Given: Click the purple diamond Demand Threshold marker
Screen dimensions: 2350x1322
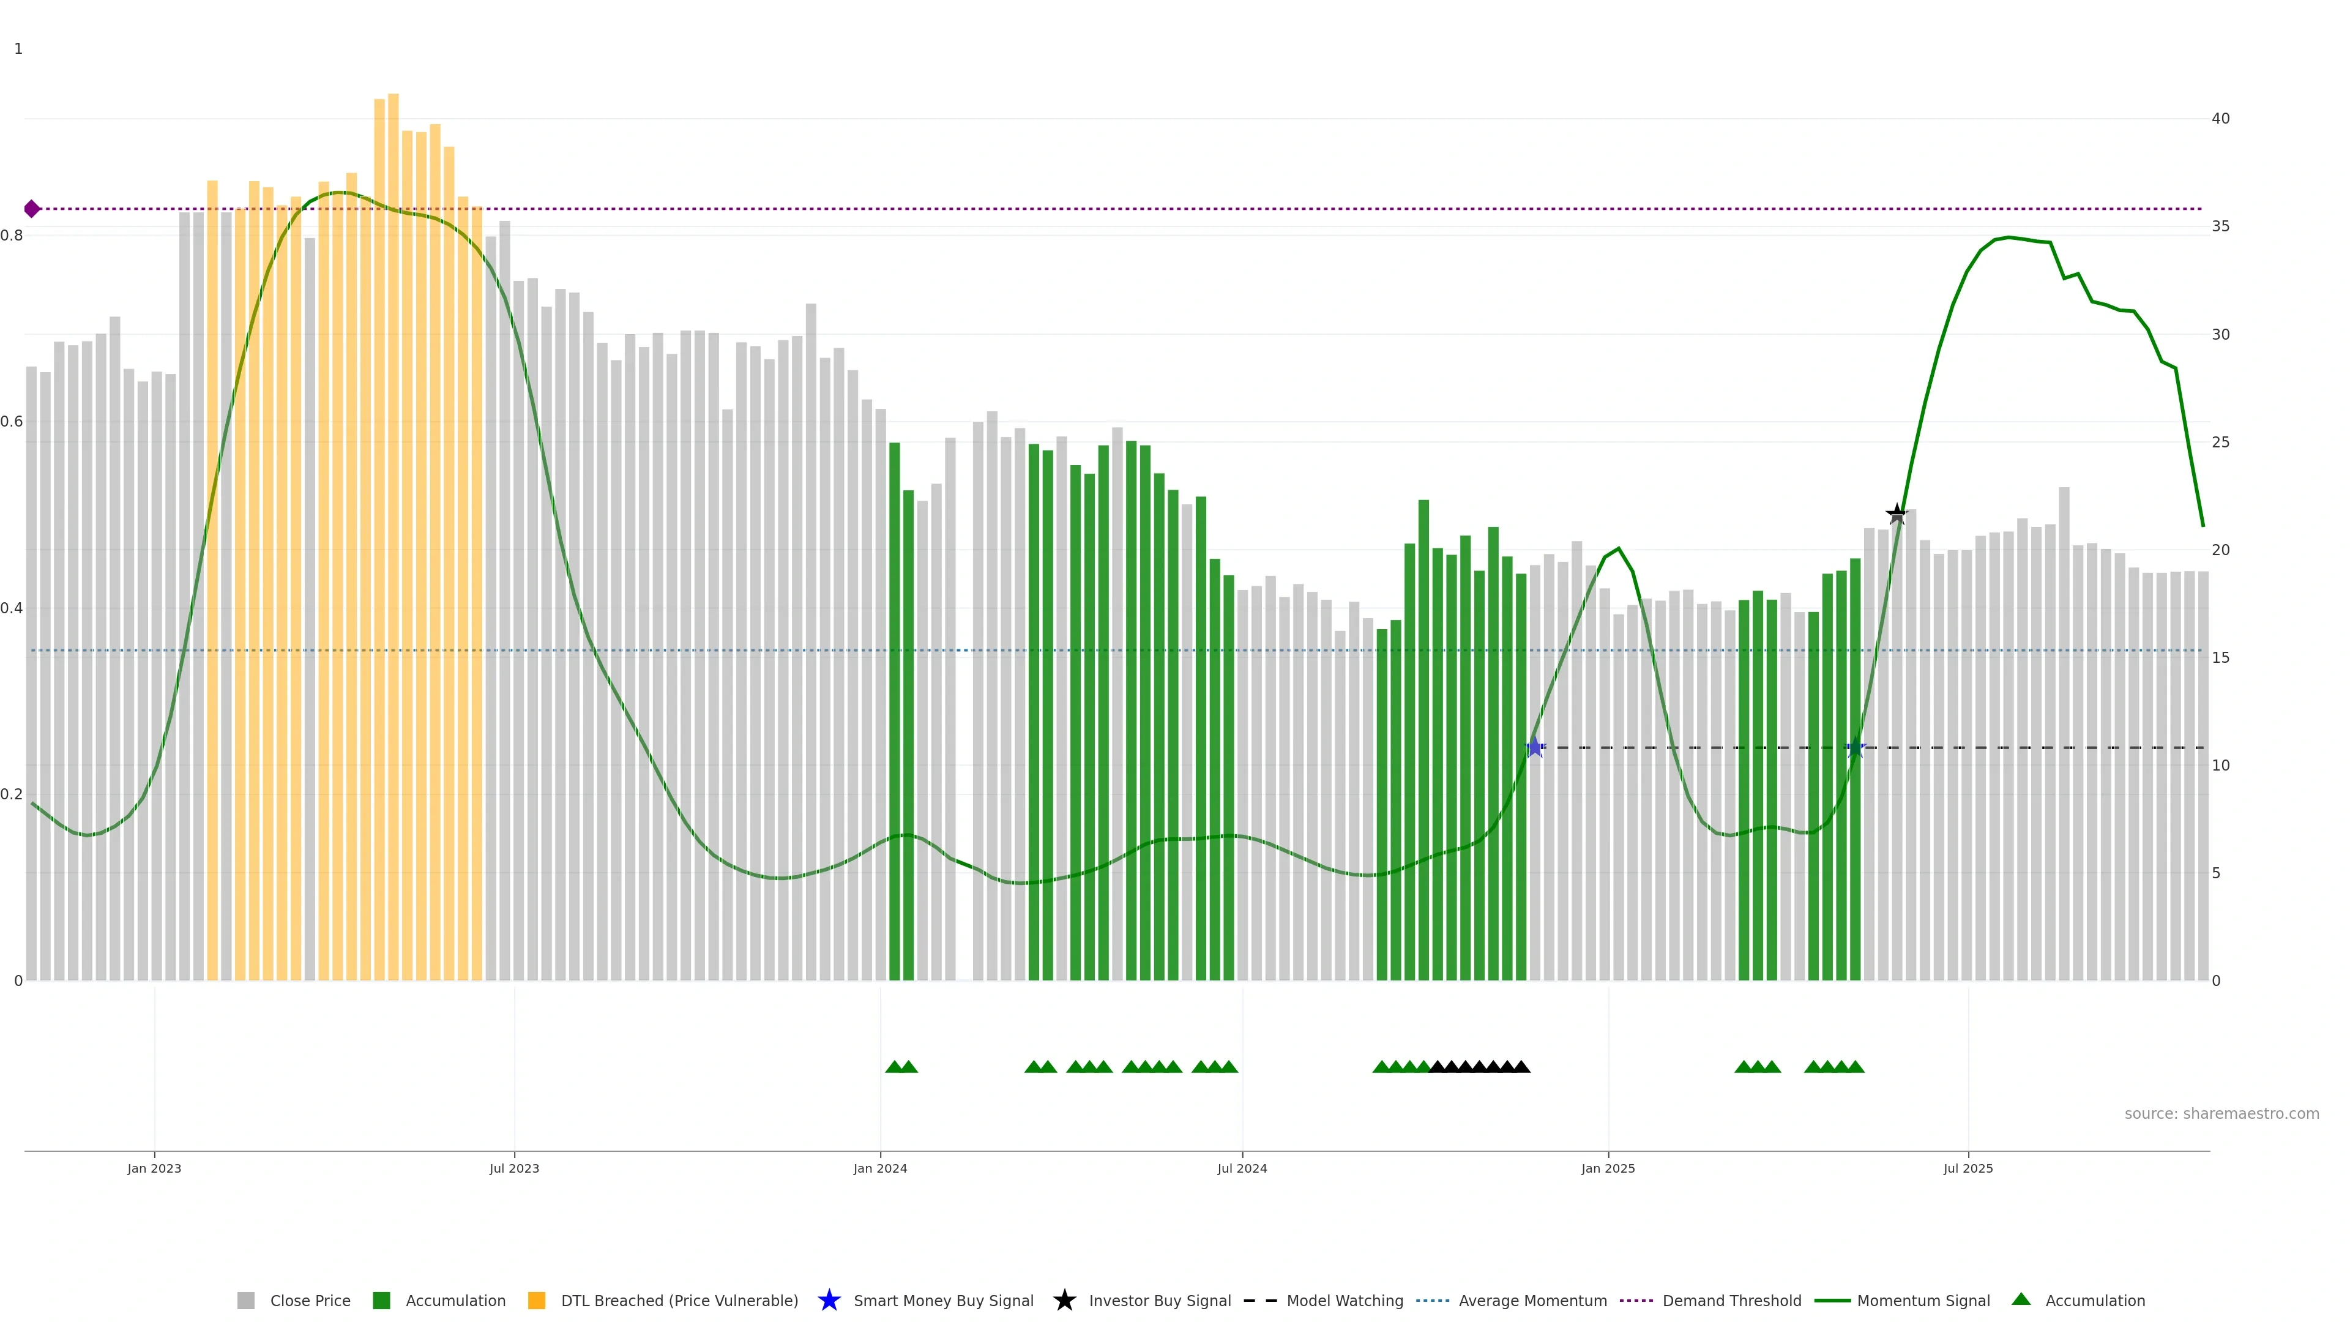Looking at the screenshot, I should (32, 209).
